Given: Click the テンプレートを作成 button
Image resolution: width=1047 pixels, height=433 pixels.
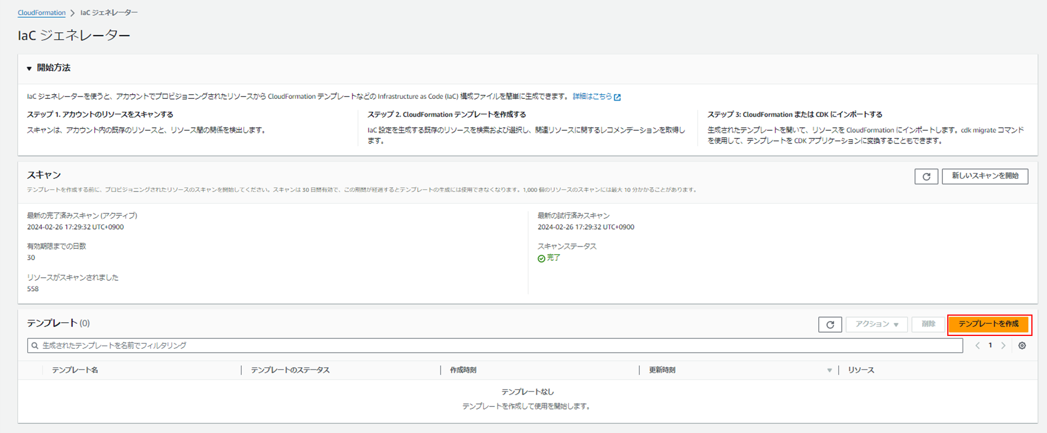Looking at the screenshot, I should (x=988, y=324).
